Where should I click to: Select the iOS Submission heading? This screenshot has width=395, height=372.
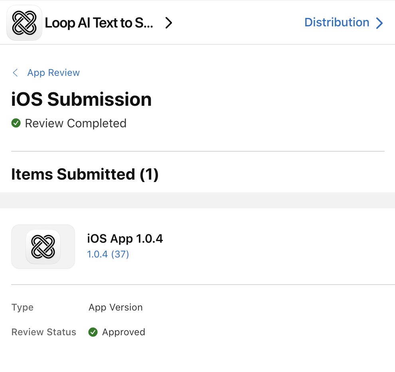coord(81,99)
